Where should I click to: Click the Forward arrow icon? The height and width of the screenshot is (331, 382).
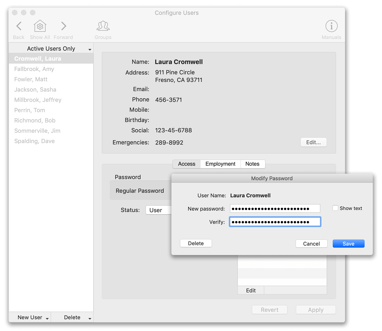click(x=63, y=26)
